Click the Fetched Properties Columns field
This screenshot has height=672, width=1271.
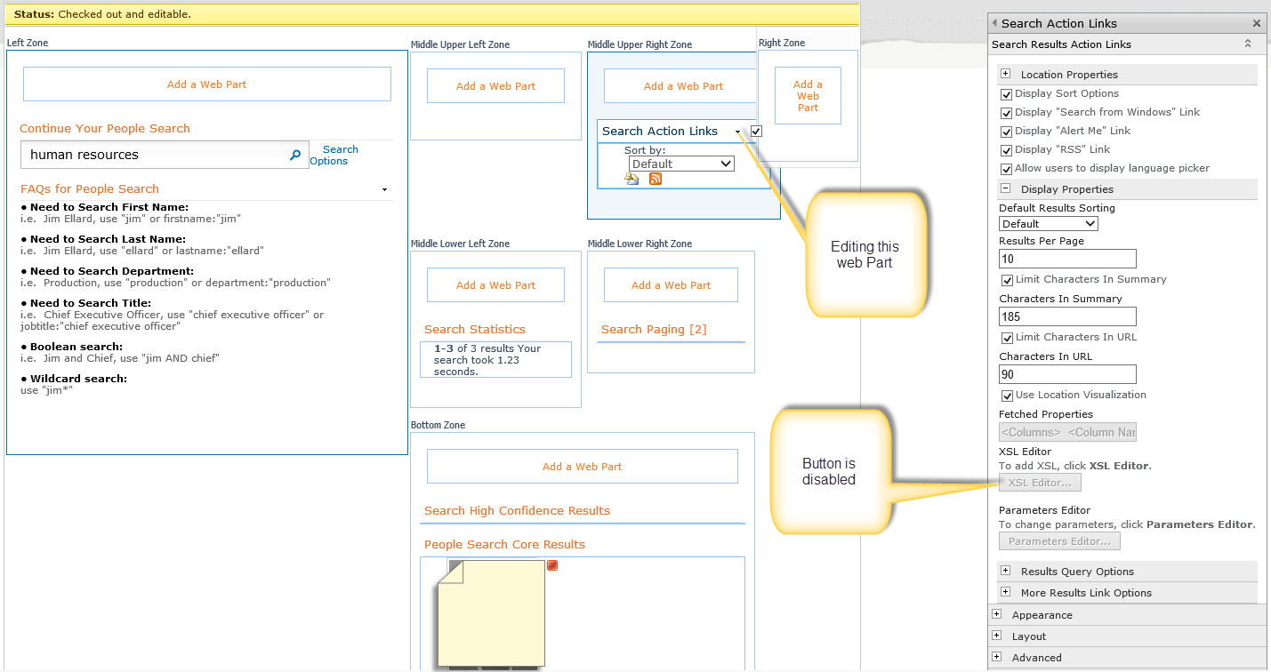pyautogui.click(x=1067, y=432)
